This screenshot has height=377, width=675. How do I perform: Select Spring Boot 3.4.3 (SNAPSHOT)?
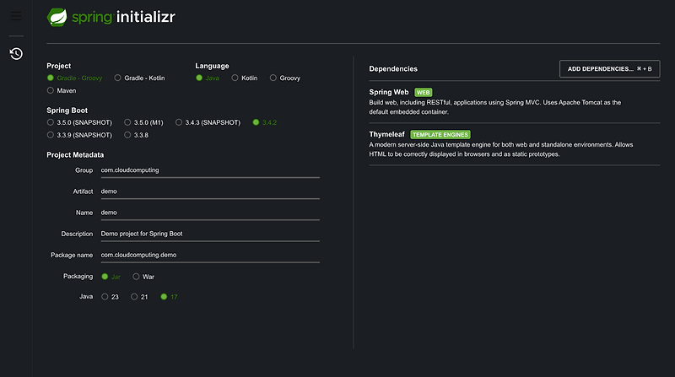coord(179,122)
